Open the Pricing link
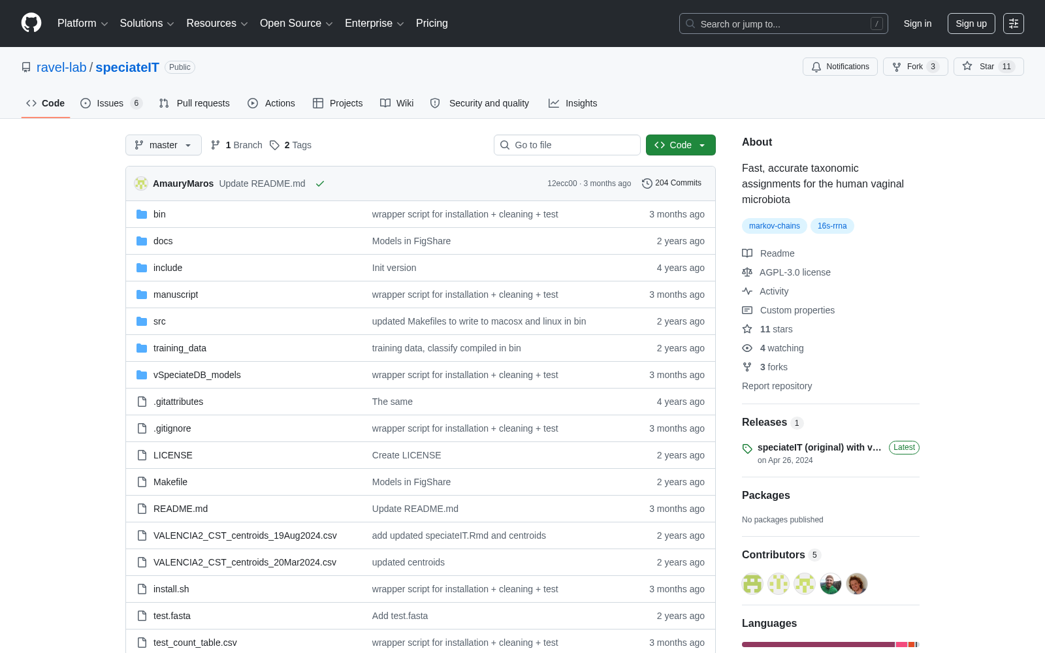This screenshot has height=653, width=1045. pos(432,24)
